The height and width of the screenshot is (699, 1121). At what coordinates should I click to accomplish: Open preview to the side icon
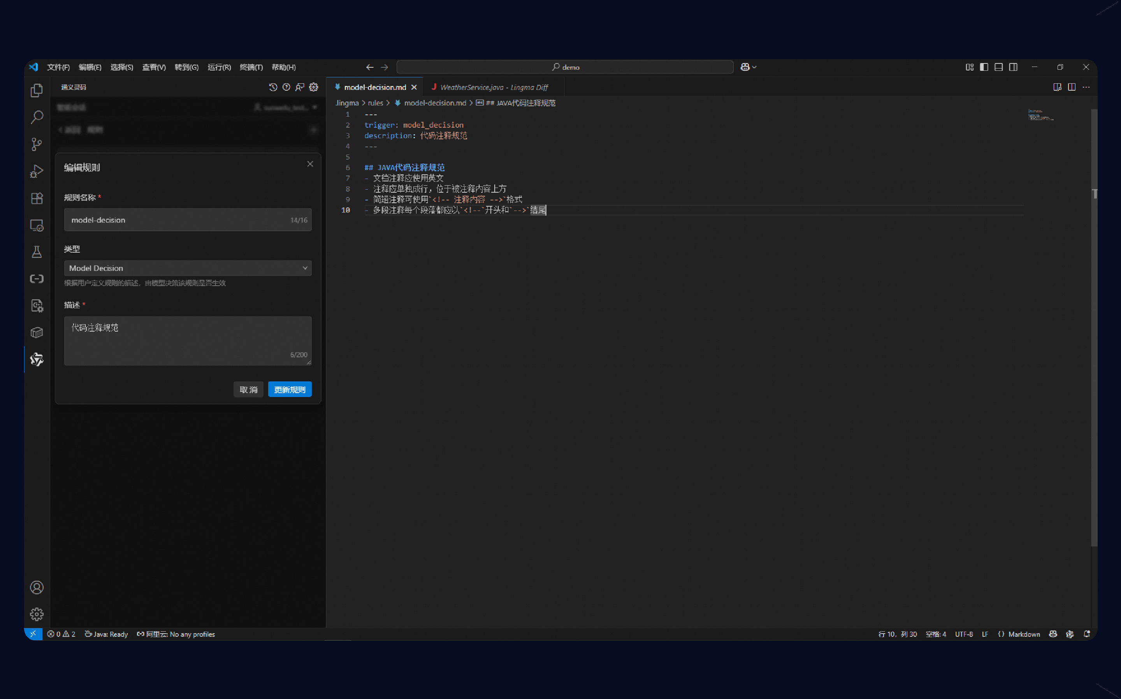coord(1057,87)
